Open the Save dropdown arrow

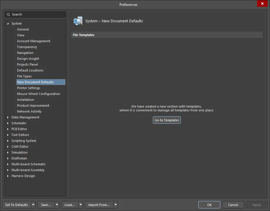click(x=57, y=205)
